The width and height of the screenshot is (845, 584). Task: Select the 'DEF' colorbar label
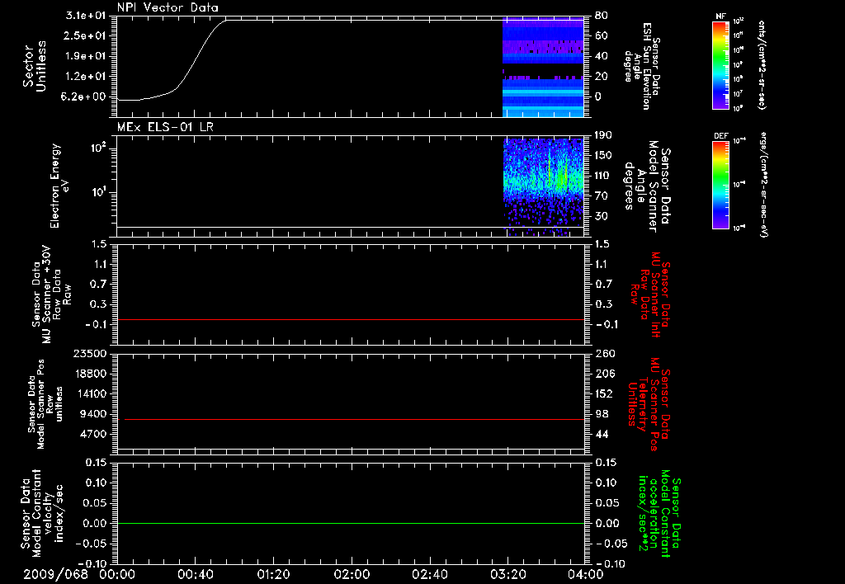click(x=720, y=136)
